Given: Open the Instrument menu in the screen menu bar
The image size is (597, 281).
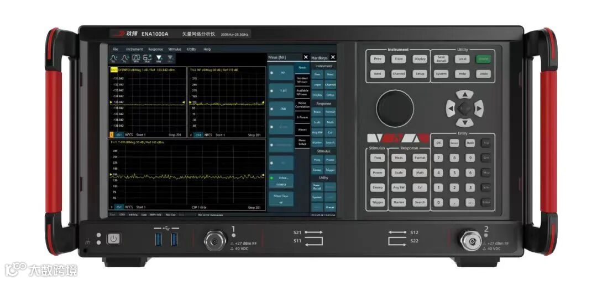Looking at the screenshot, I should (x=134, y=50).
